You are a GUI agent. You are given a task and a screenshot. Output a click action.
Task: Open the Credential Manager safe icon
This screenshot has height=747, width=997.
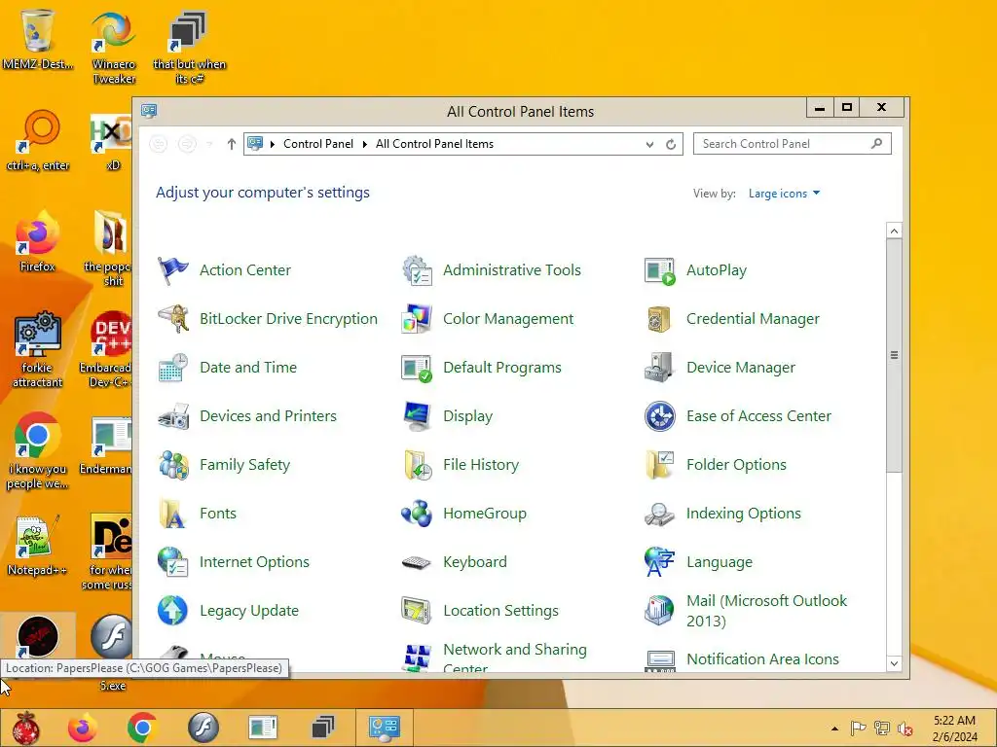coord(659,319)
